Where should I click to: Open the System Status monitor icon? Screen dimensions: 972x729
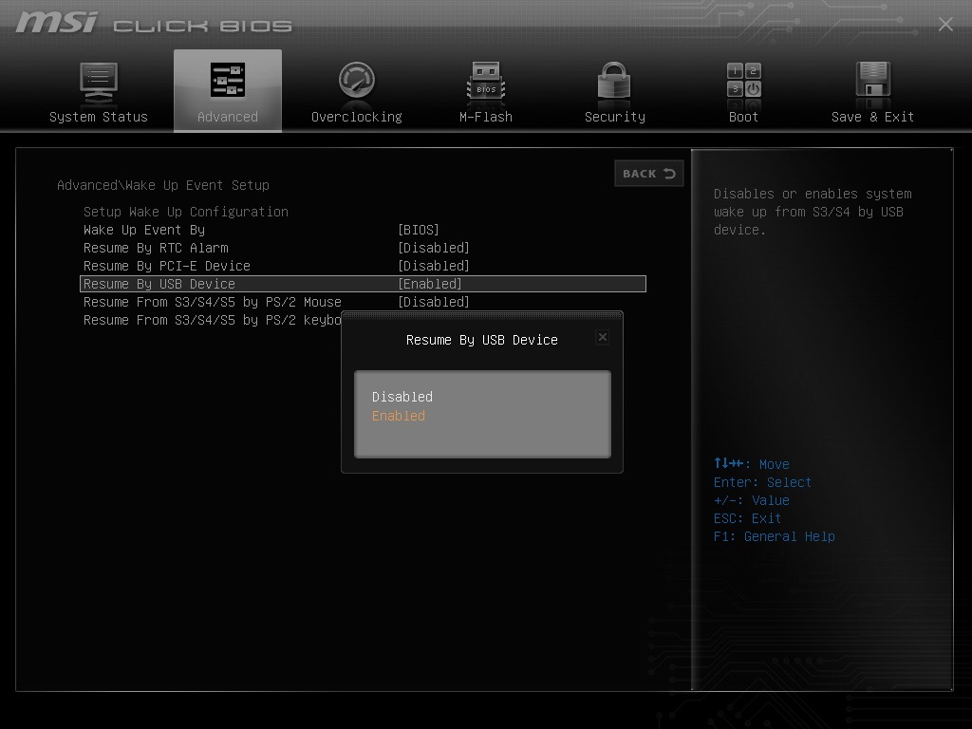click(x=99, y=82)
